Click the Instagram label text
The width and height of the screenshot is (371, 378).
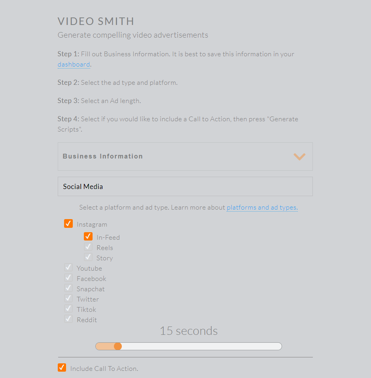pos(92,224)
